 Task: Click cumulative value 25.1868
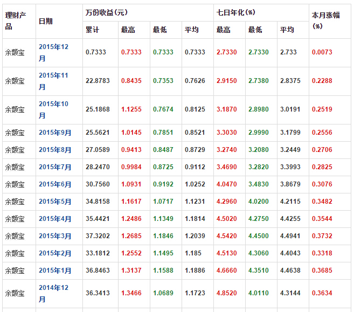[98, 109]
